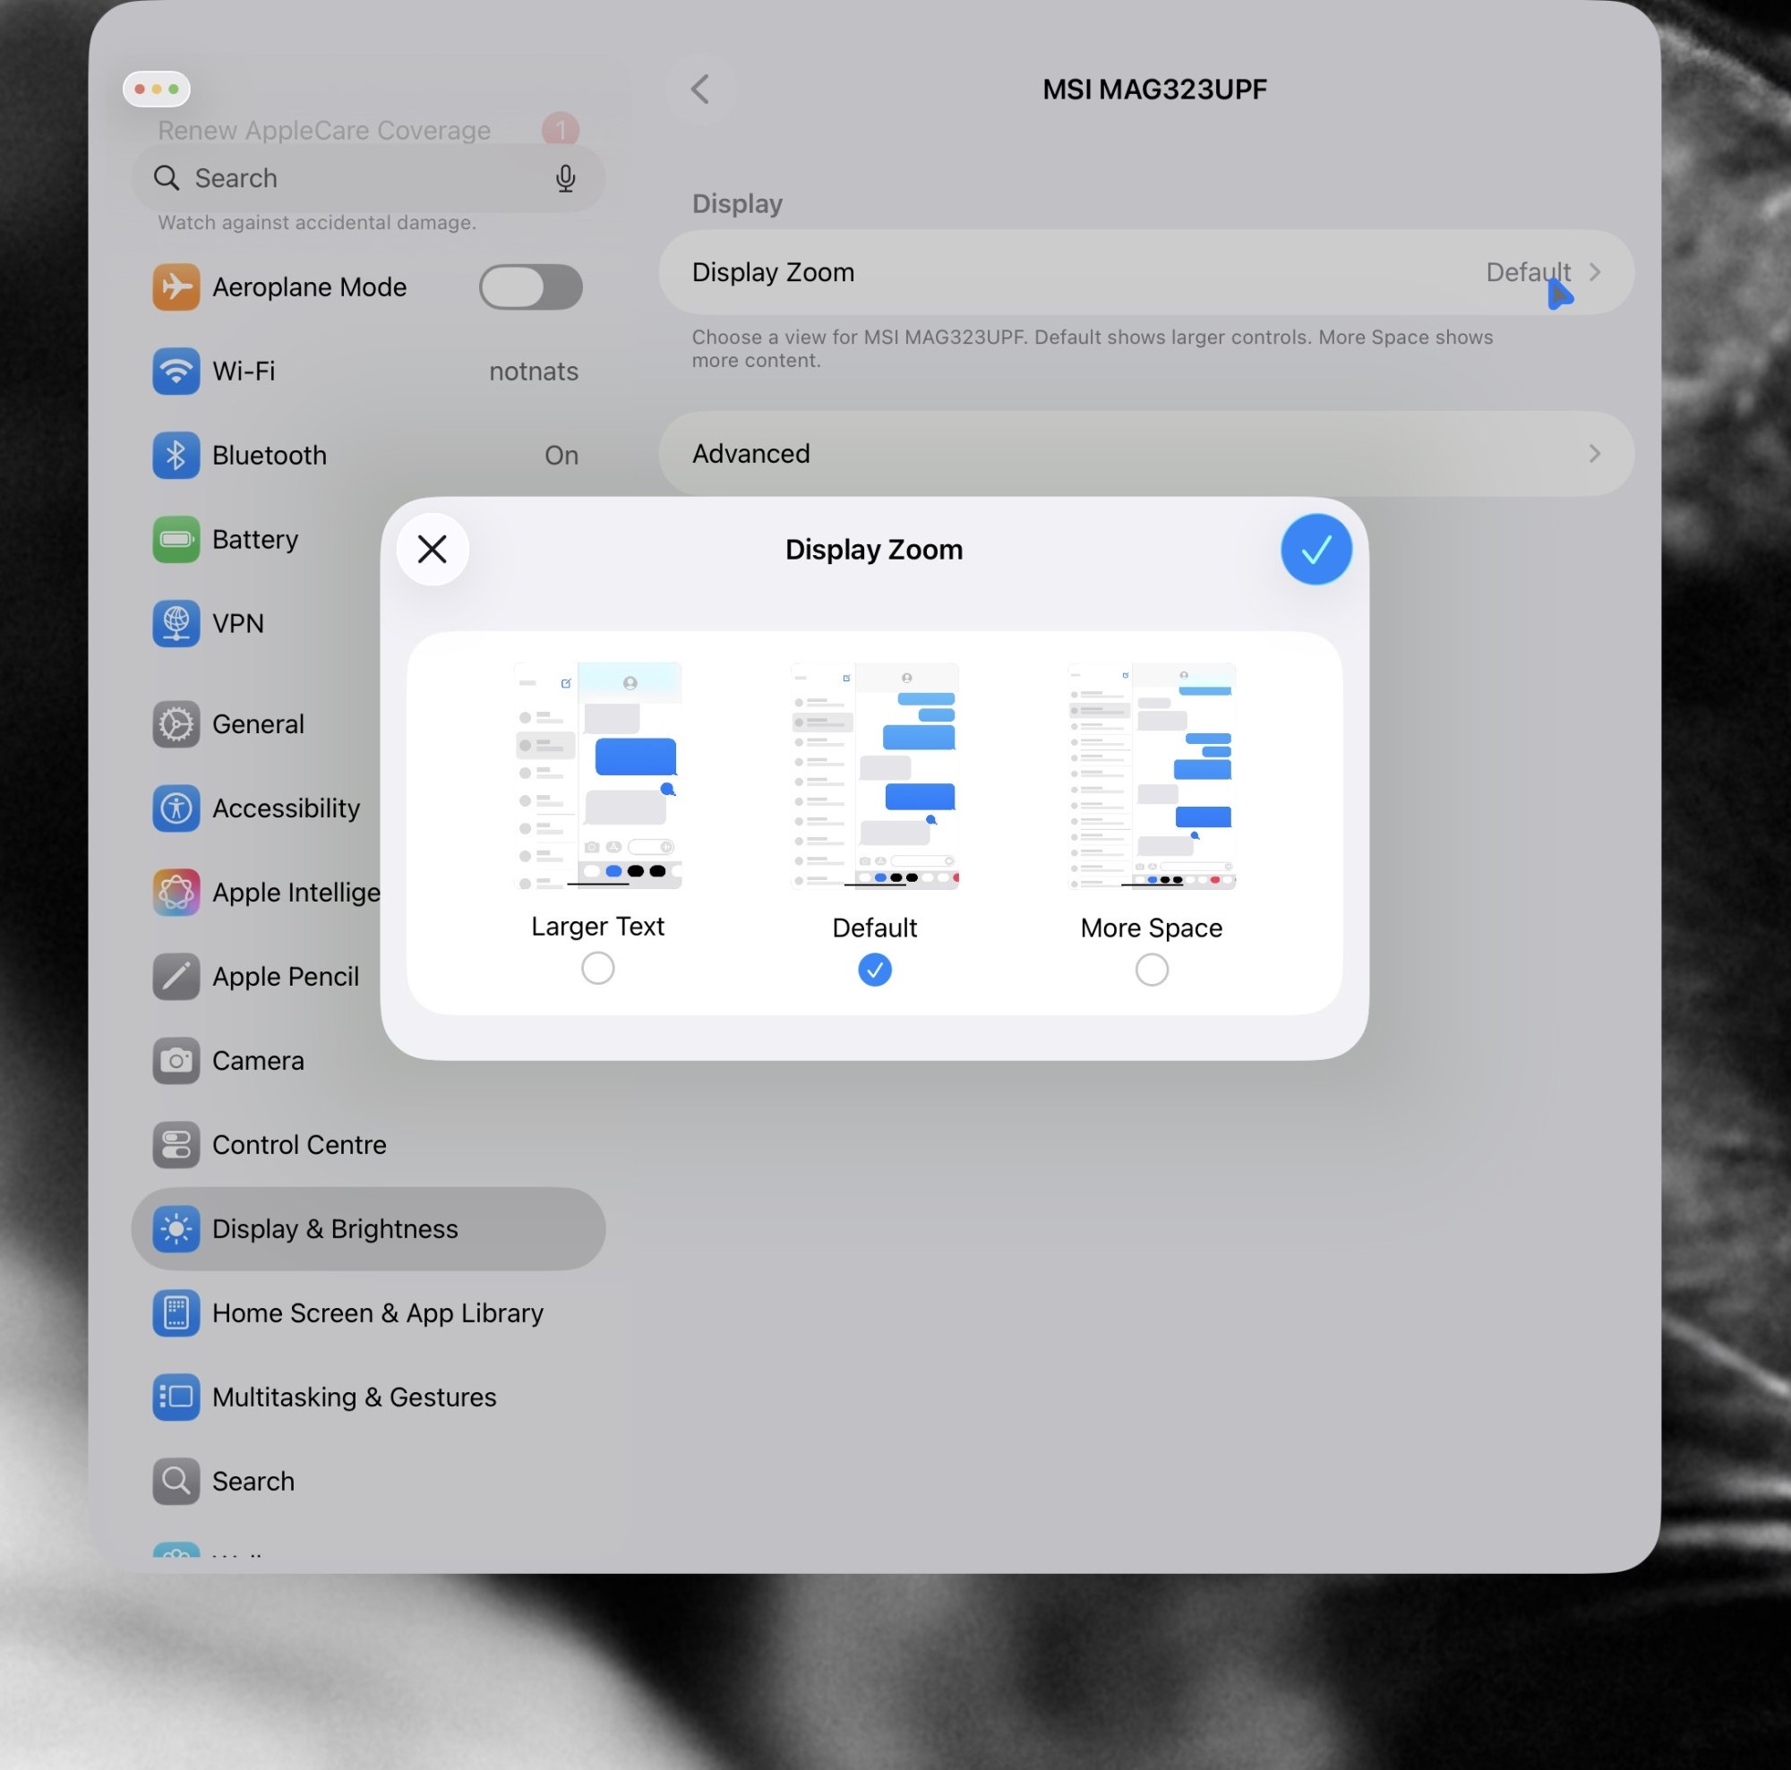The width and height of the screenshot is (1791, 1770).
Task: Click the sidebar Search field
Action: pyautogui.click(x=352, y=178)
